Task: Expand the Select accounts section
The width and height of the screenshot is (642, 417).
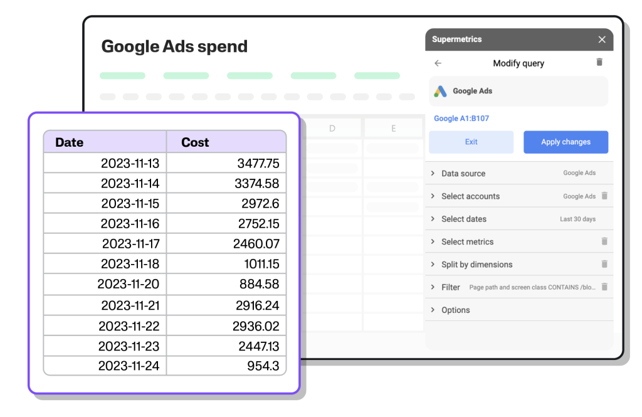Action: (470, 196)
